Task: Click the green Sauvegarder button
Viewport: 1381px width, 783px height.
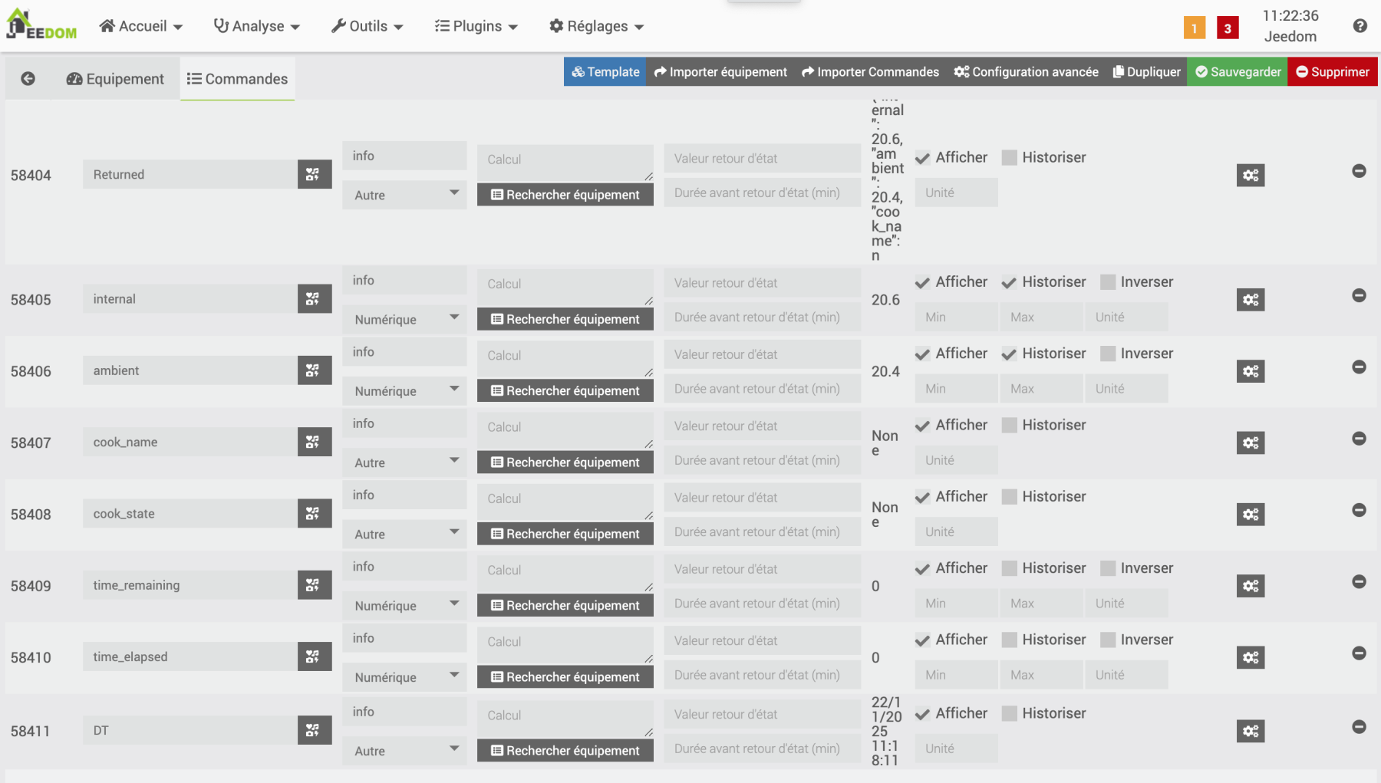Action: pyautogui.click(x=1237, y=72)
